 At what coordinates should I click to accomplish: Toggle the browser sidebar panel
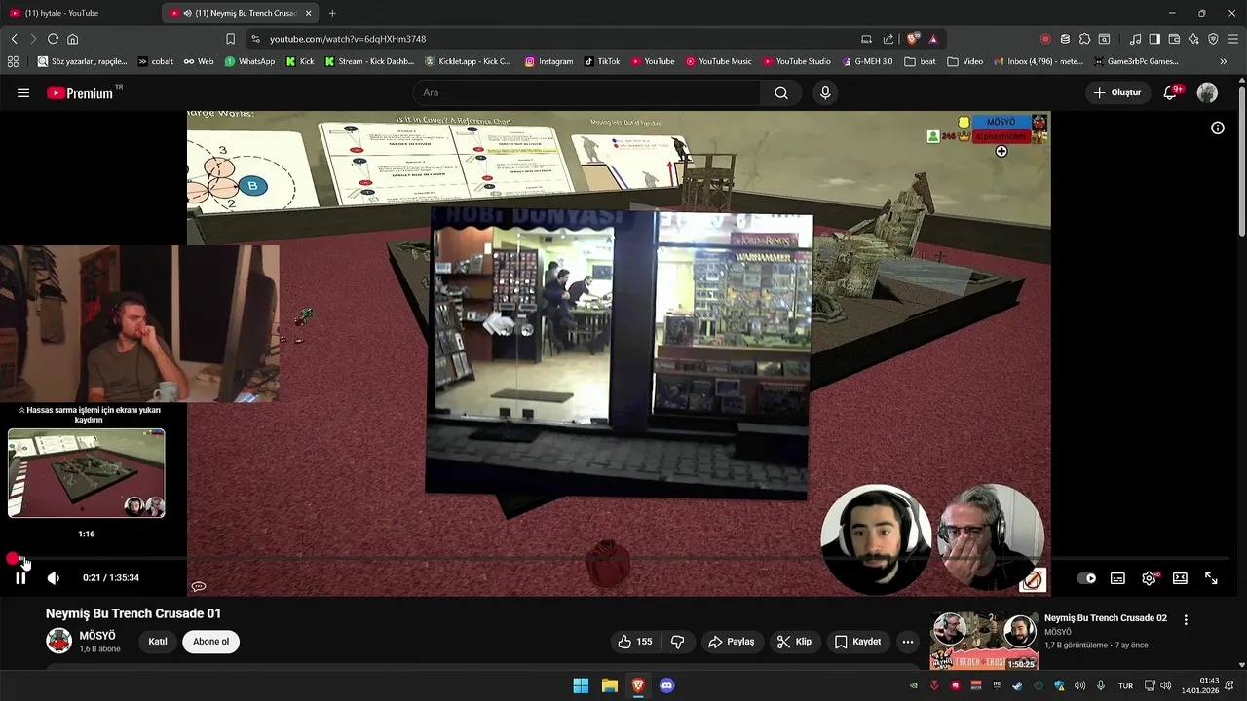(x=1154, y=39)
